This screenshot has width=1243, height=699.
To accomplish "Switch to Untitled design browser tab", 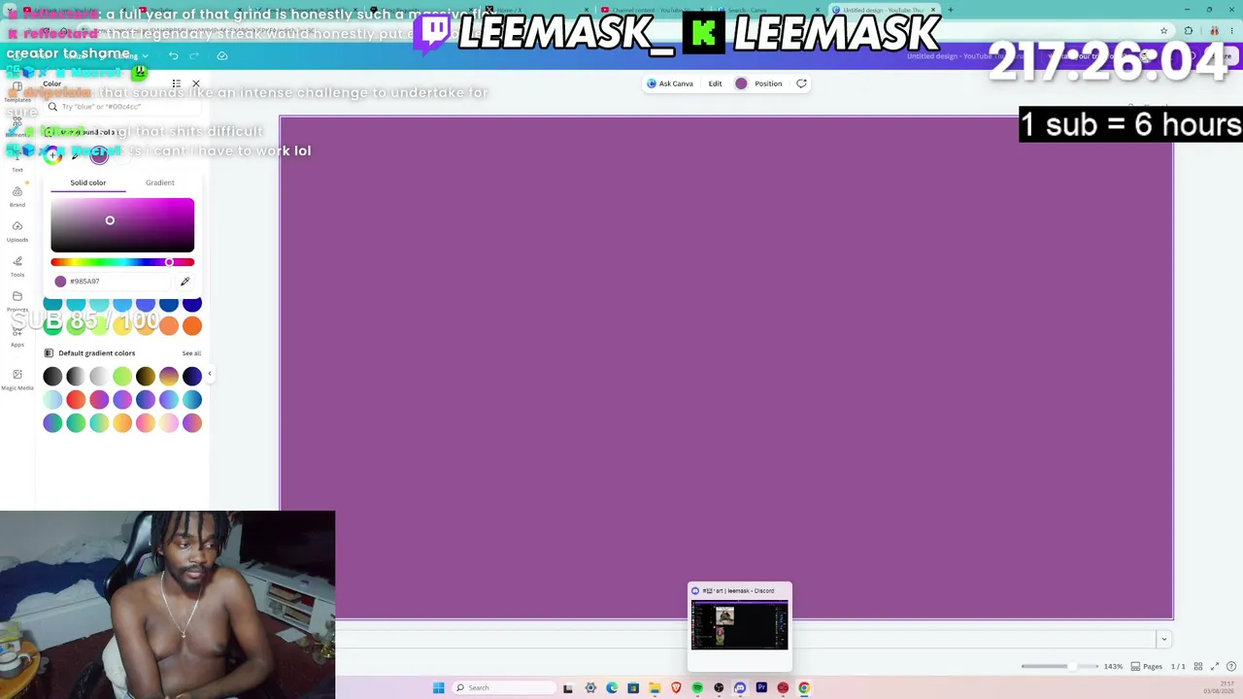I will [x=884, y=10].
